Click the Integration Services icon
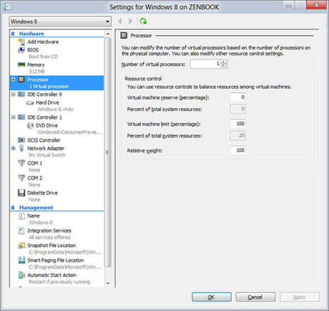Image resolution: width=329 pixels, height=311 pixels. click(21, 231)
